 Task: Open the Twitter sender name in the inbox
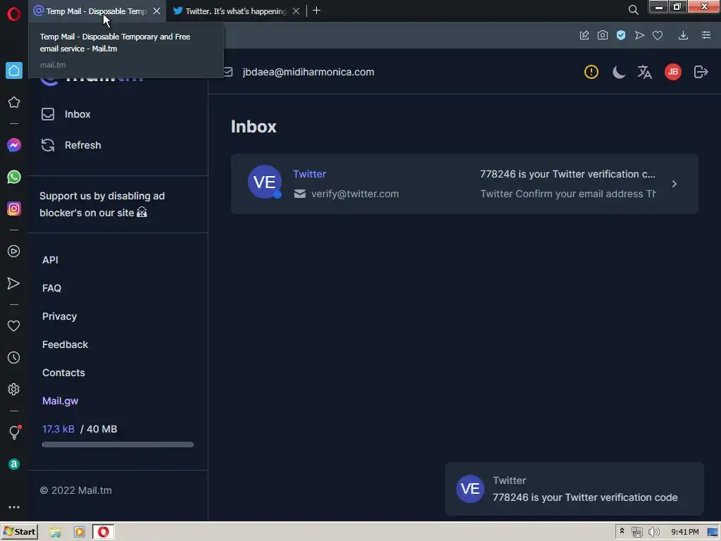310,174
